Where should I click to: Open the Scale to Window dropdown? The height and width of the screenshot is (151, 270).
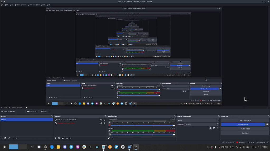tap(19, 107)
